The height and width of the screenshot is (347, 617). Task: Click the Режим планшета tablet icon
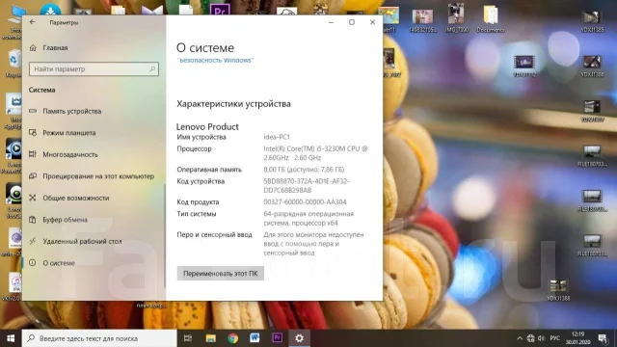click(x=33, y=133)
